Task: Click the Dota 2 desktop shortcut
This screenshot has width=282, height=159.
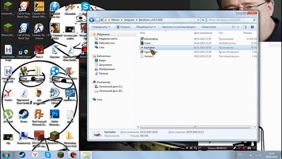Action: pos(39,52)
